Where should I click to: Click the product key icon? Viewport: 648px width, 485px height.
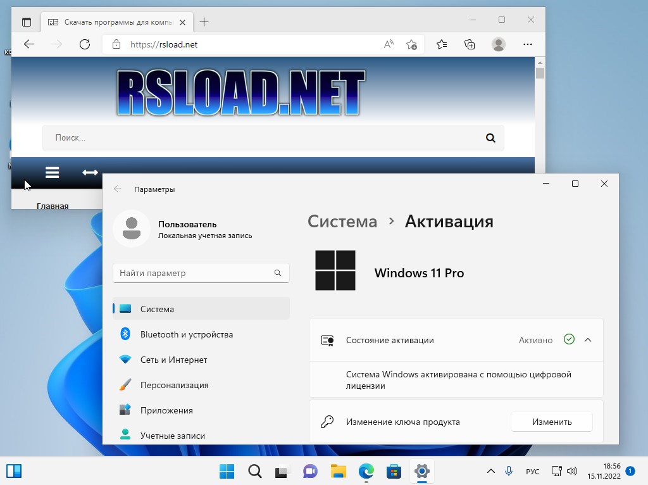click(x=327, y=422)
